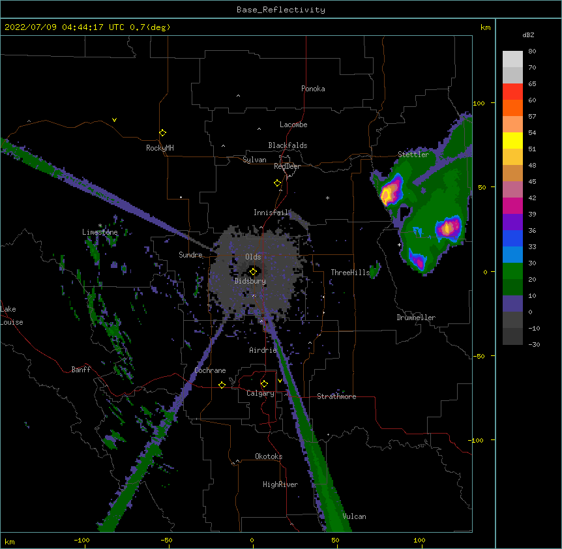Click the yellow diamond marker south of RedDeer
The width and height of the screenshot is (562, 549).
(278, 183)
